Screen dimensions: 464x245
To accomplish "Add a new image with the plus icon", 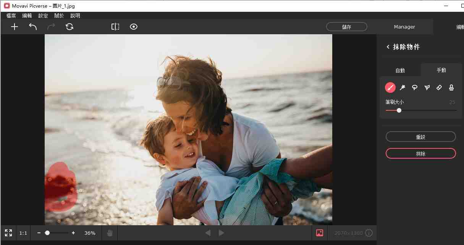I will pyautogui.click(x=15, y=27).
